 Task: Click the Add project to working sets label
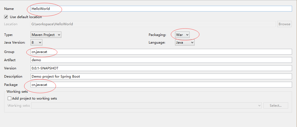(x=34, y=98)
